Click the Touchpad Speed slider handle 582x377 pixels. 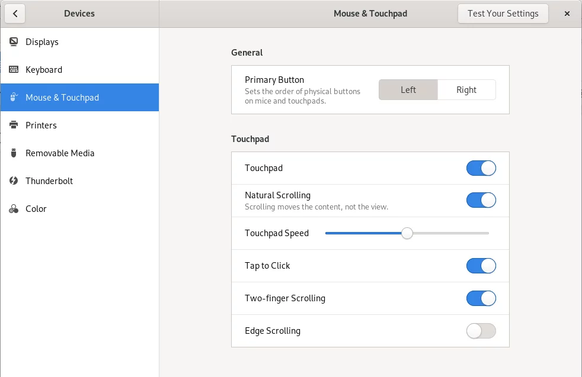tap(407, 233)
